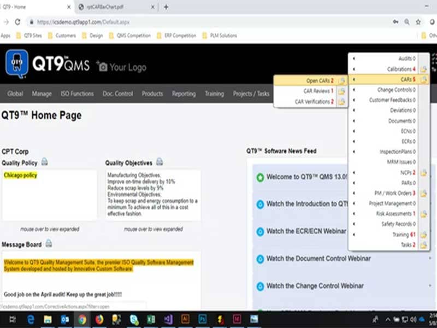Click the QT9 QMS logo icon

pyautogui.click(x=16, y=65)
